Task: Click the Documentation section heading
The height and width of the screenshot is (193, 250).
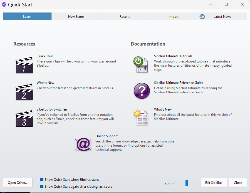Action: point(148,44)
